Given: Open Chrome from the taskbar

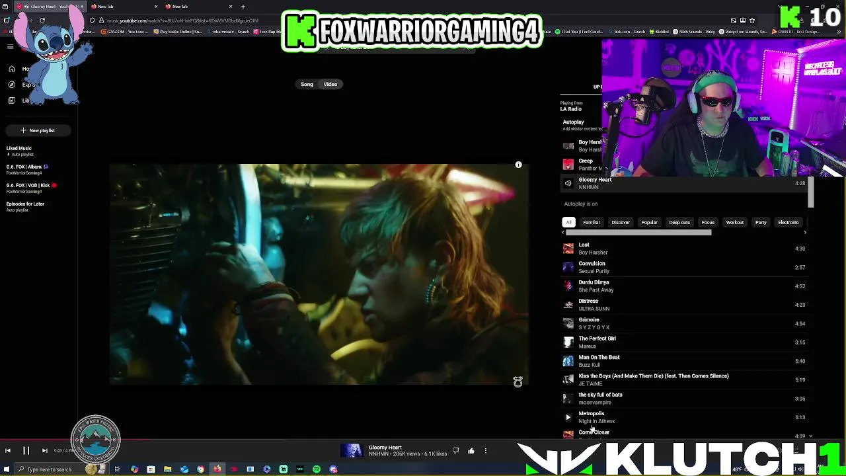Looking at the screenshot, I should (200, 469).
